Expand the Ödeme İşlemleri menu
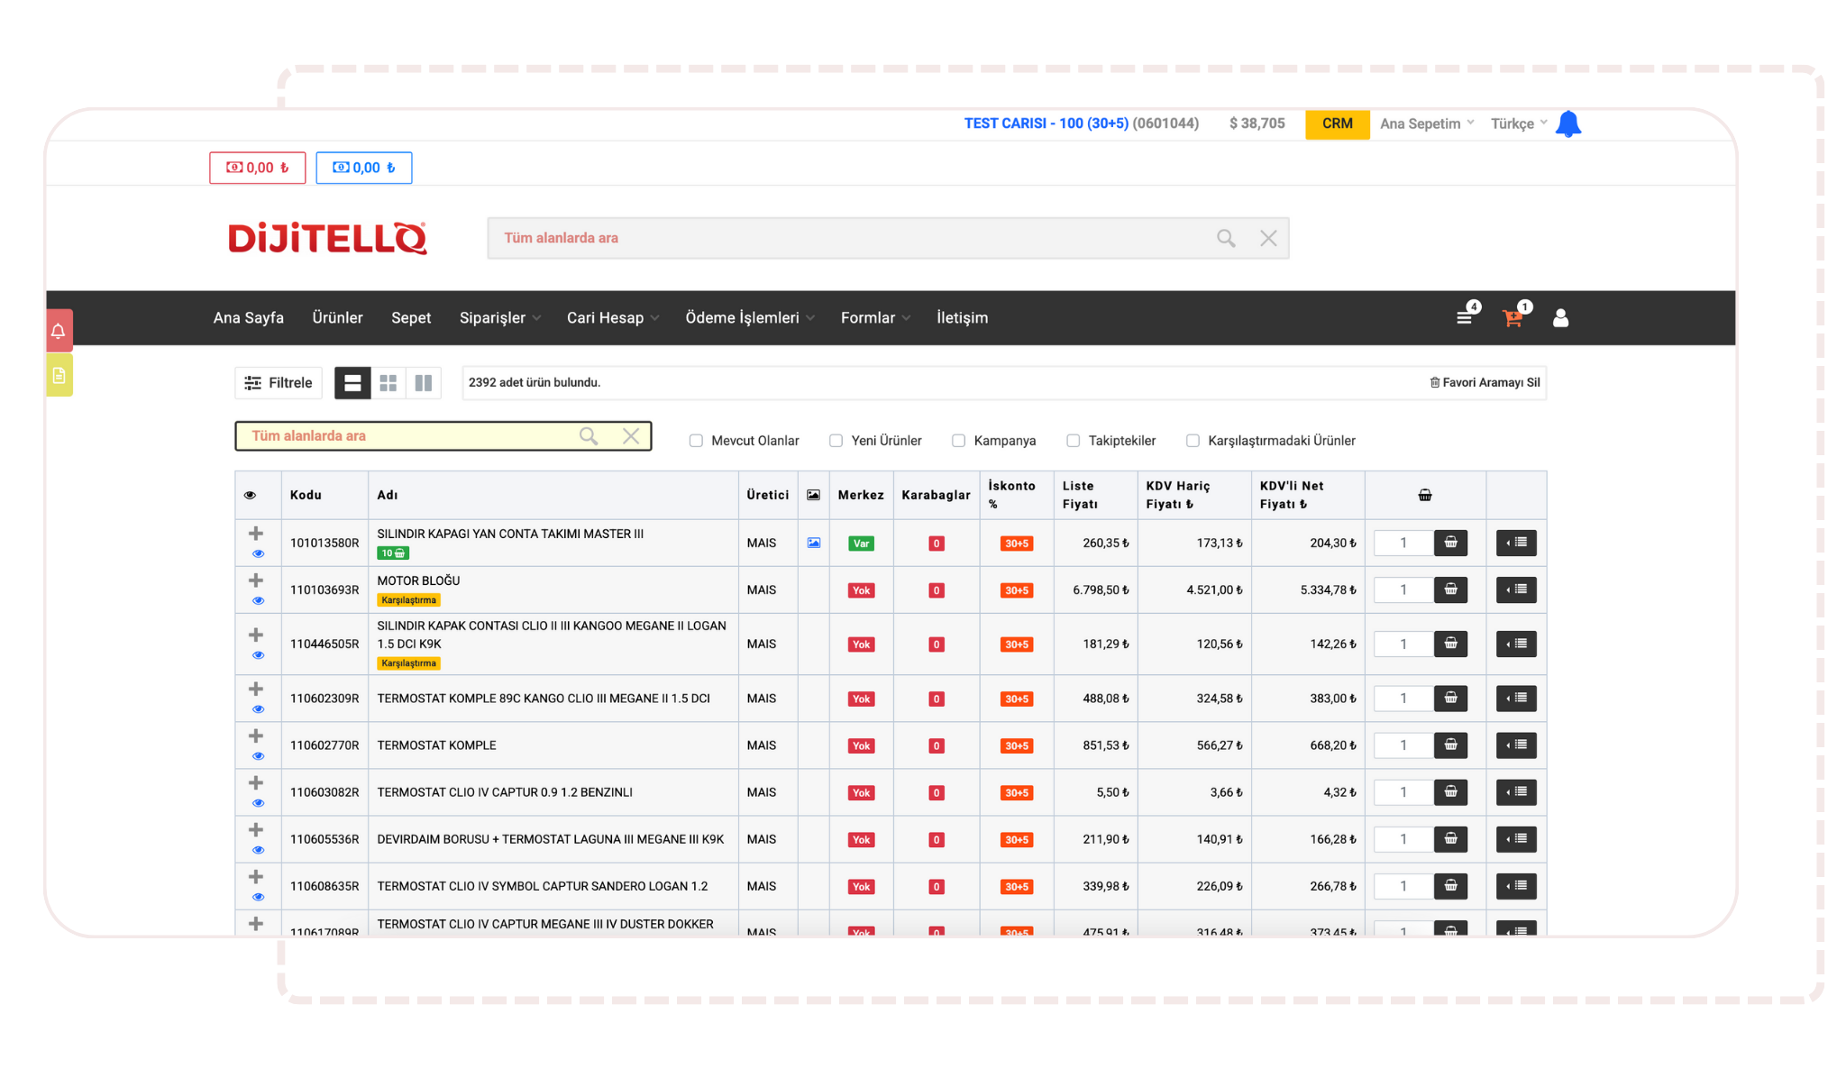Image resolution: width=1846 pixels, height=1069 pixels. (750, 317)
